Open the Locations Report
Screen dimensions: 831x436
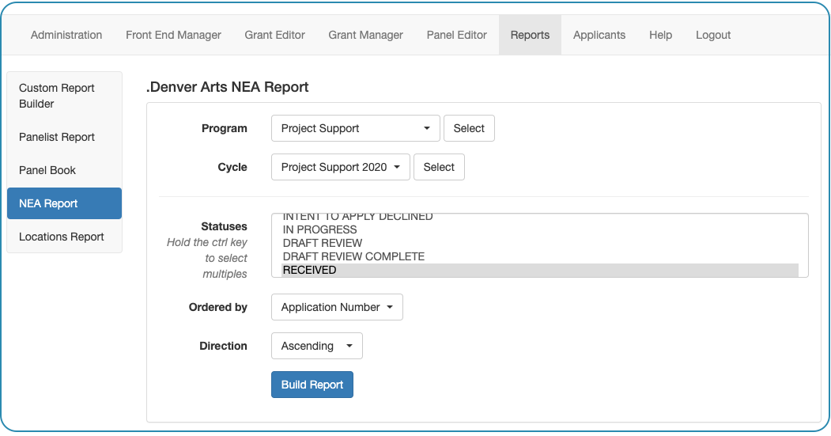point(64,237)
